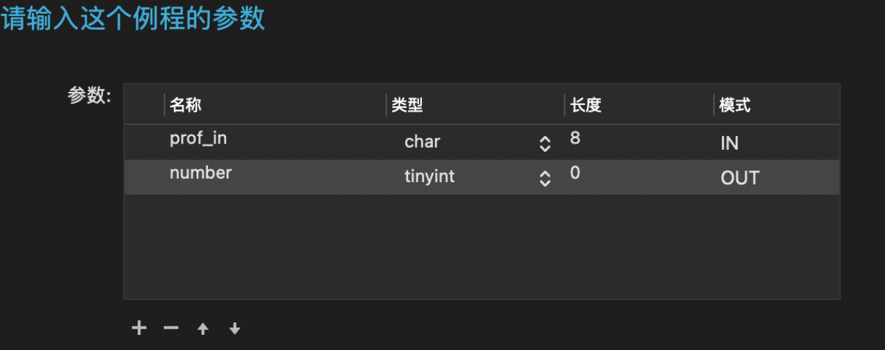Select the tinyint type cell
This screenshot has height=350, width=885.
pyautogui.click(x=429, y=177)
